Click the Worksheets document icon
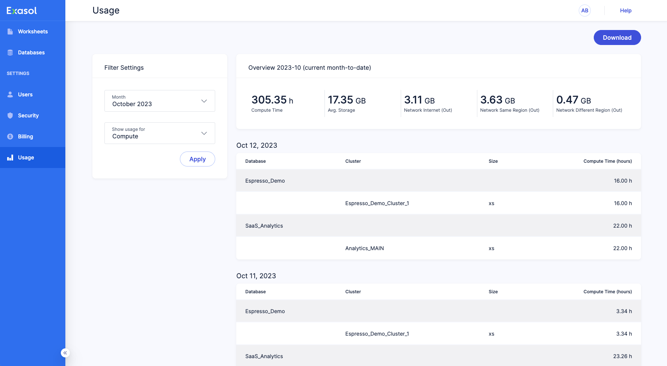The image size is (667, 366). point(10,31)
